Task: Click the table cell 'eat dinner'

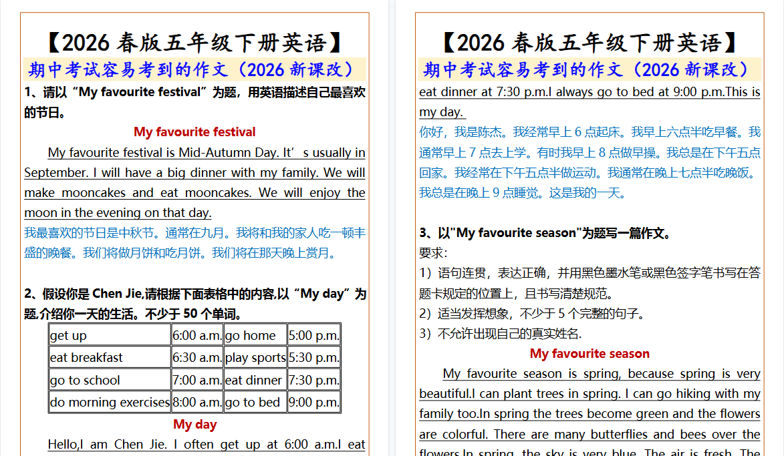Action: pyautogui.click(x=255, y=380)
